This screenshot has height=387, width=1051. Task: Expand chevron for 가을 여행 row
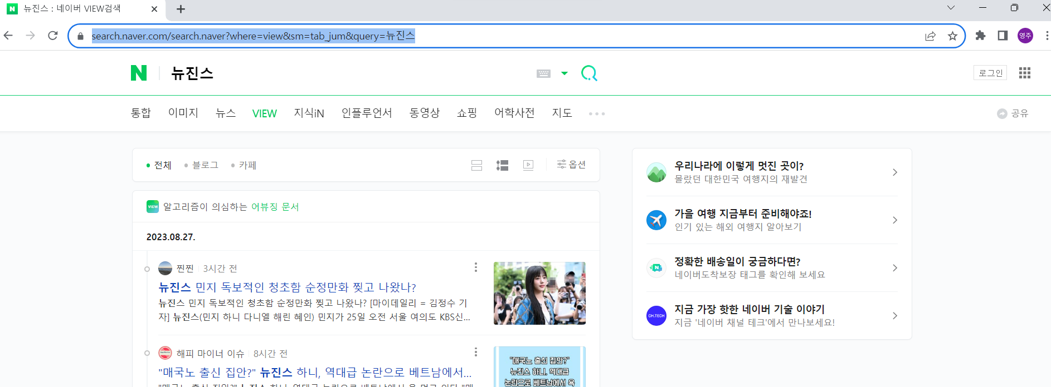pyautogui.click(x=894, y=220)
